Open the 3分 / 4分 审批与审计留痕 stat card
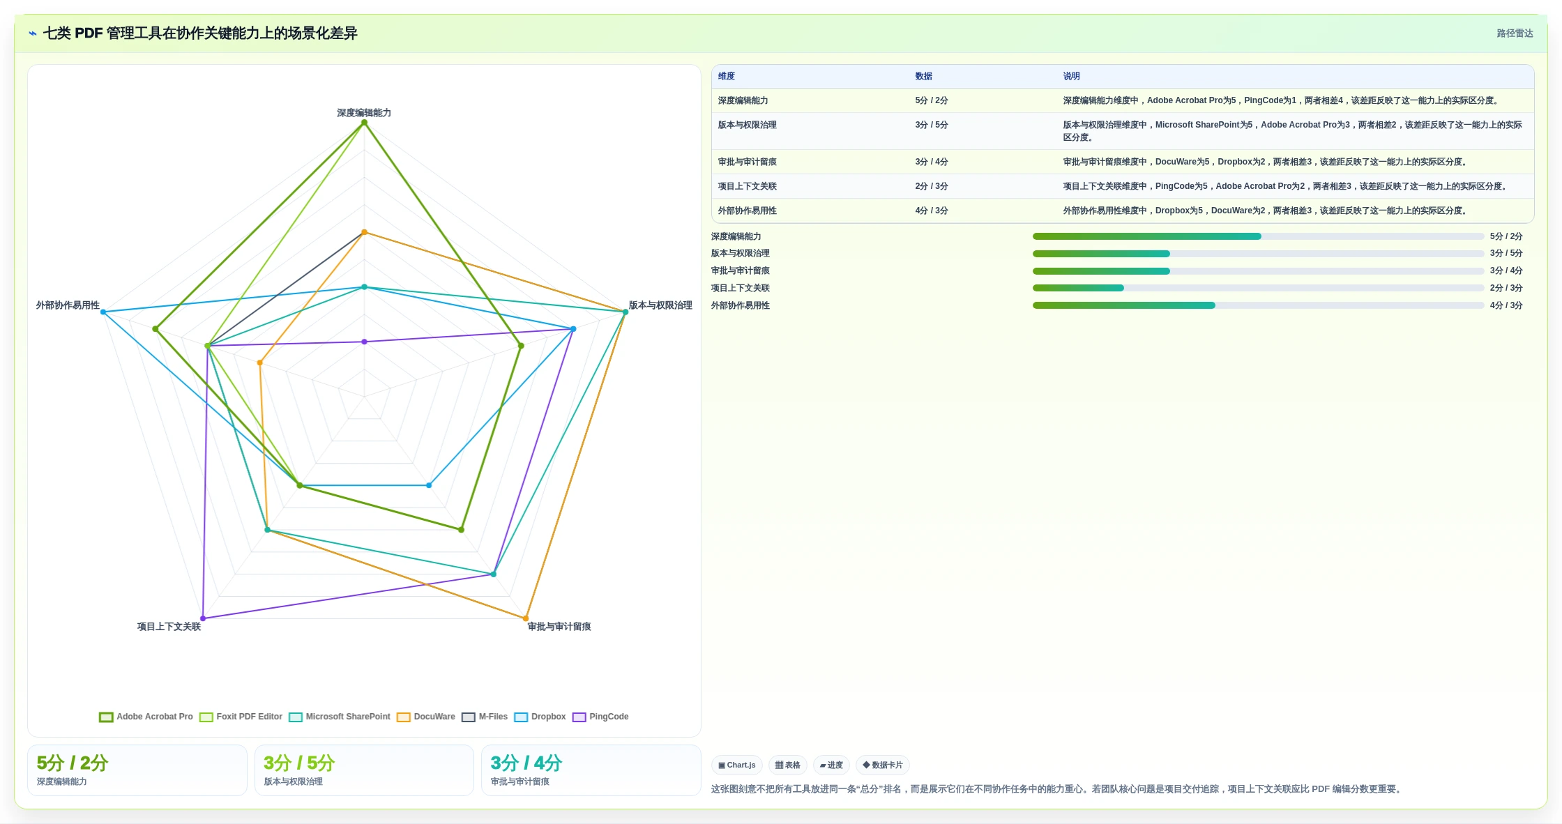1562x824 pixels. (x=591, y=770)
